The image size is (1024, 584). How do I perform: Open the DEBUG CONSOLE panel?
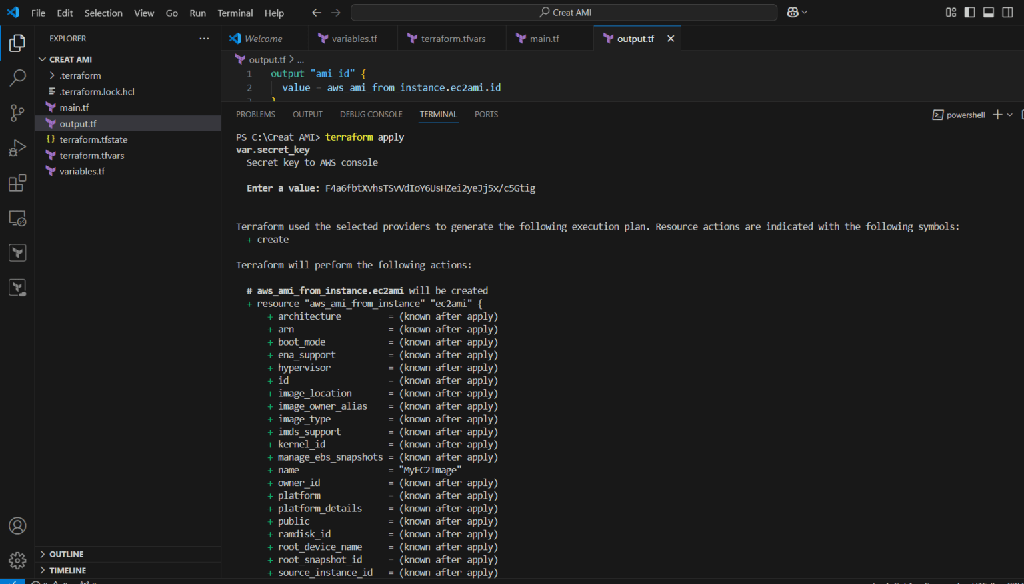371,114
